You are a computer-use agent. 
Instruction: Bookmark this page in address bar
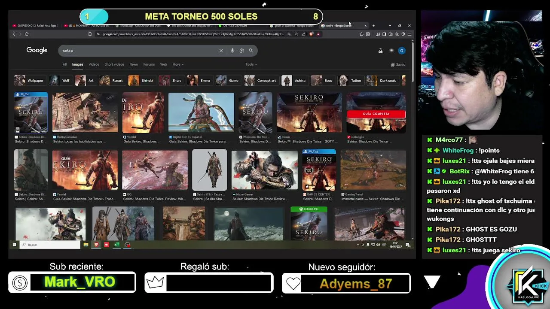[90, 34]
